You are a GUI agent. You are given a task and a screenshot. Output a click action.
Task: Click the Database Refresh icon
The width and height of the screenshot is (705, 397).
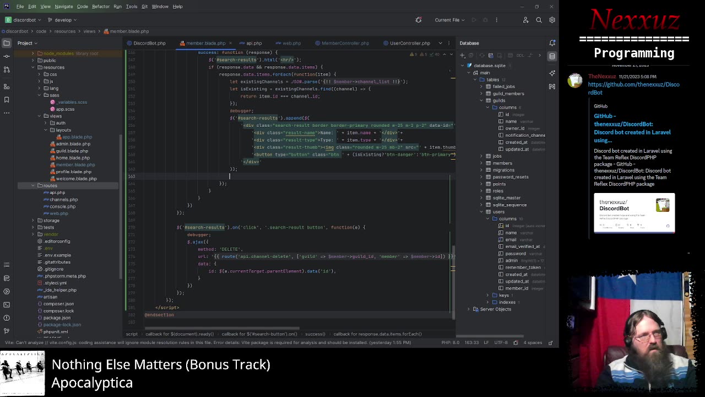pyautogui.click(x=482, y=55)
